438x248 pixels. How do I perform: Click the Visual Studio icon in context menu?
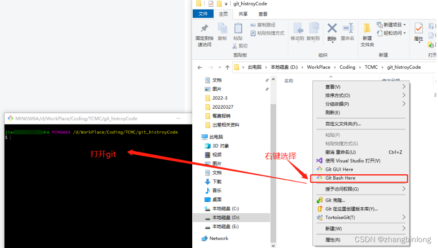pyautogui.click(x=319, y=161)
